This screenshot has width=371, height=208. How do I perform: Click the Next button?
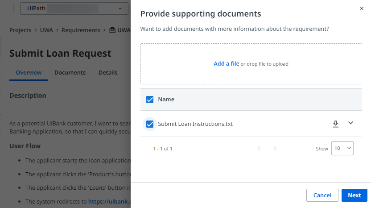[354, 196]
